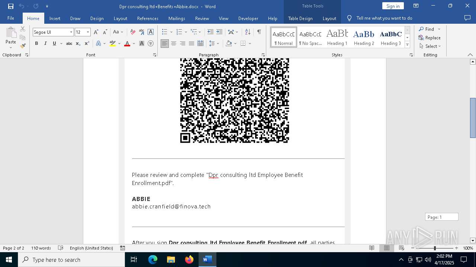Click the Decrease Indent icon
Viewport: 476px width, 267px height.
pos(210,32)
